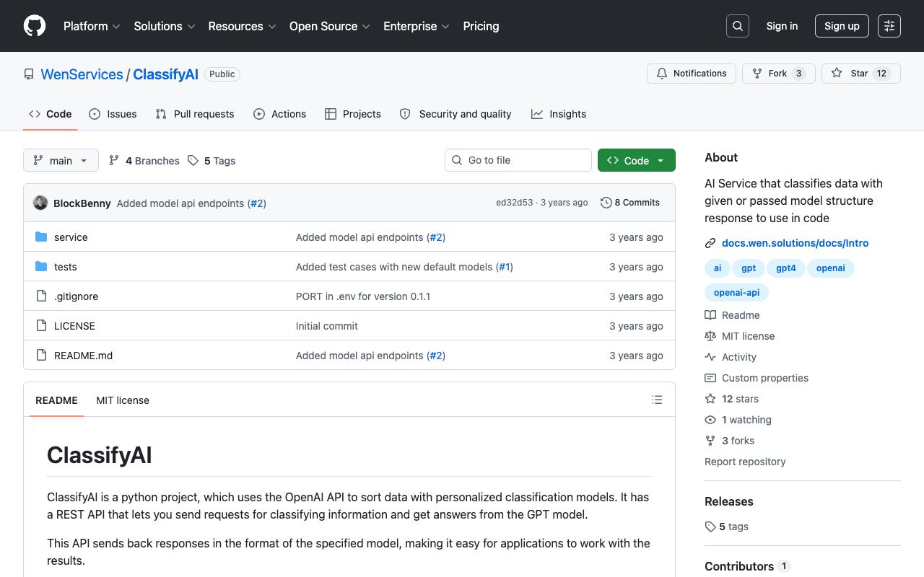Open the appearance settings icon in header
The image size is (924, 577).
pos(889,26)
